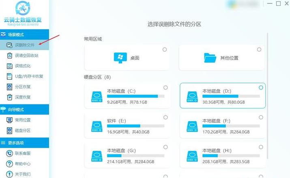Viewport: 290px width, 178px height.
Task: Click the 硬盘分区 (8) heading
Action: [97, 77]
